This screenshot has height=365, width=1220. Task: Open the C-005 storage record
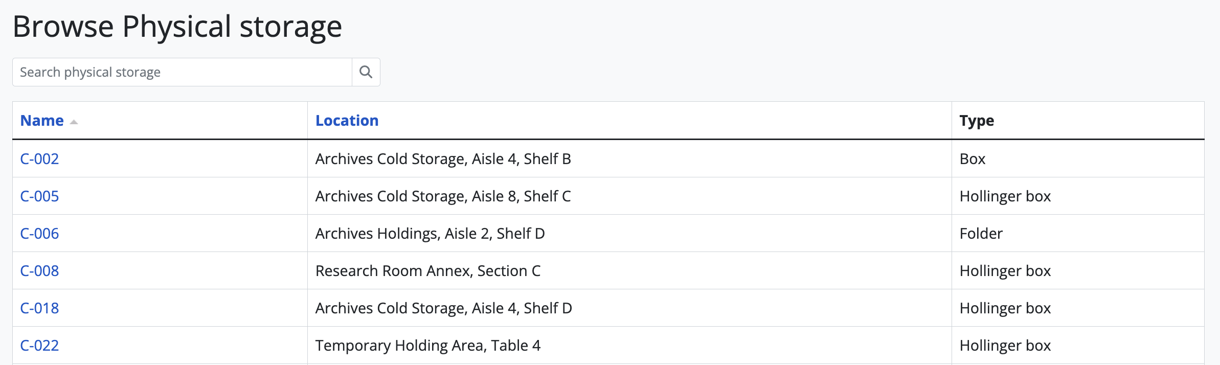(39, 196)
